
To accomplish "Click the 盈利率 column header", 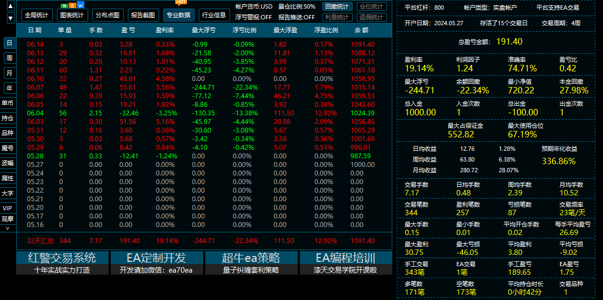I will pyautogui.click(x=164, y=30).
